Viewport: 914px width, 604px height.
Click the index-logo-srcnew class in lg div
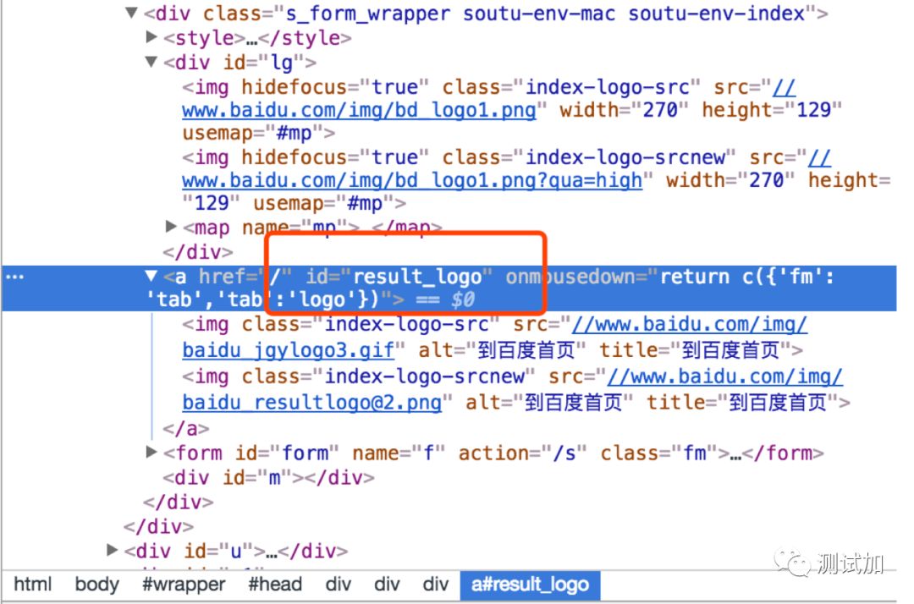625,157
